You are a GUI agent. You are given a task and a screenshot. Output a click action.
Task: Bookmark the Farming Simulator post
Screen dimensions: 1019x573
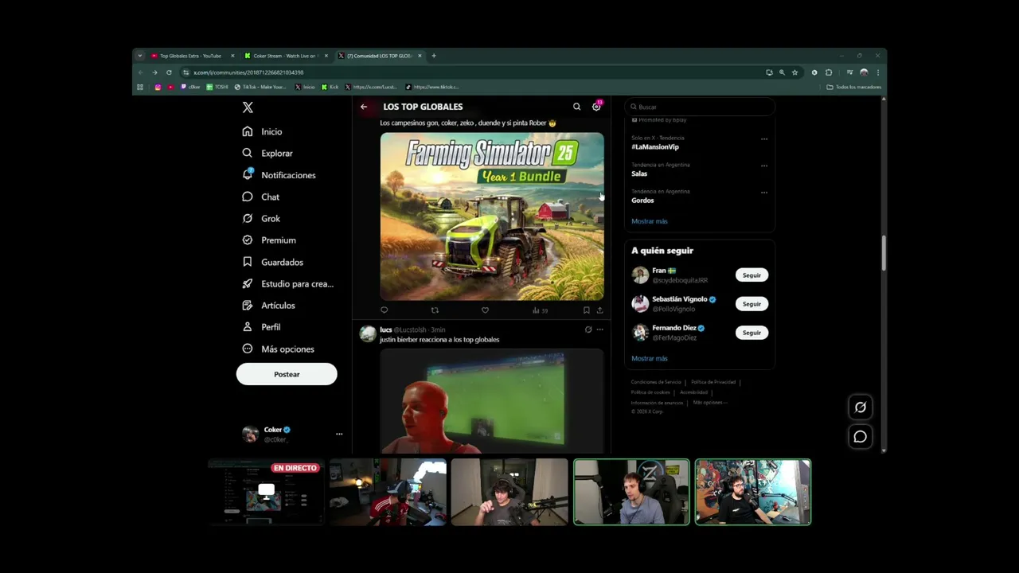(x=586, y=310)
